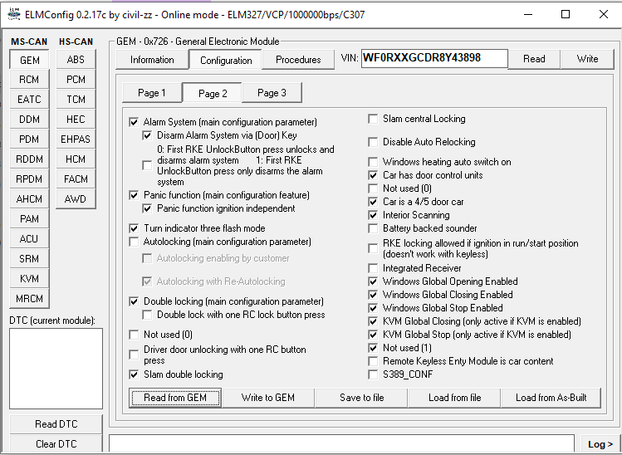Uncheck Turn indicator three flash mode
Viewport: 622px width, 455px height.
point(135,228)
